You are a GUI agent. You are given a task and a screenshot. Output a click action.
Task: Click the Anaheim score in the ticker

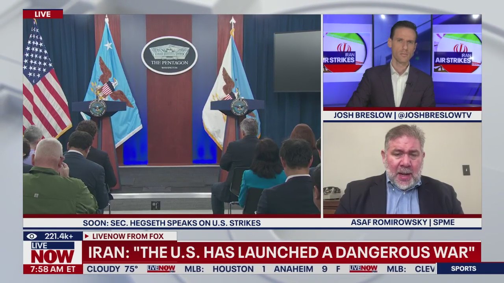[301, 269]
